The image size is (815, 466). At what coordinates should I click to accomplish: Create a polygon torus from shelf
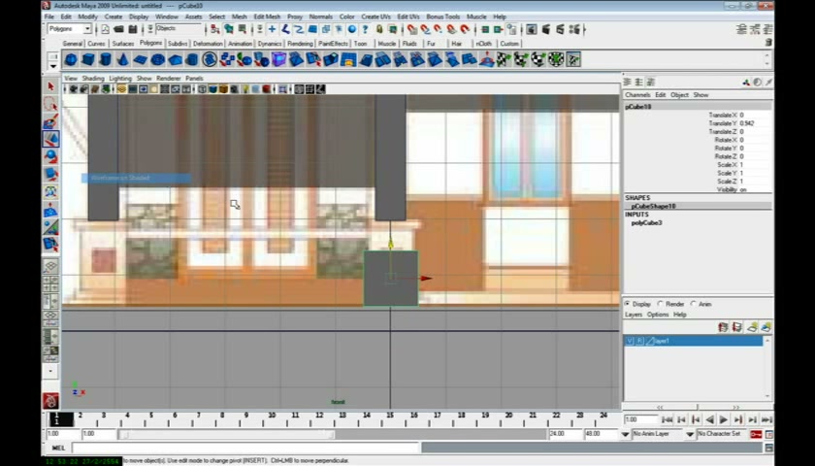tap(157, 60)
